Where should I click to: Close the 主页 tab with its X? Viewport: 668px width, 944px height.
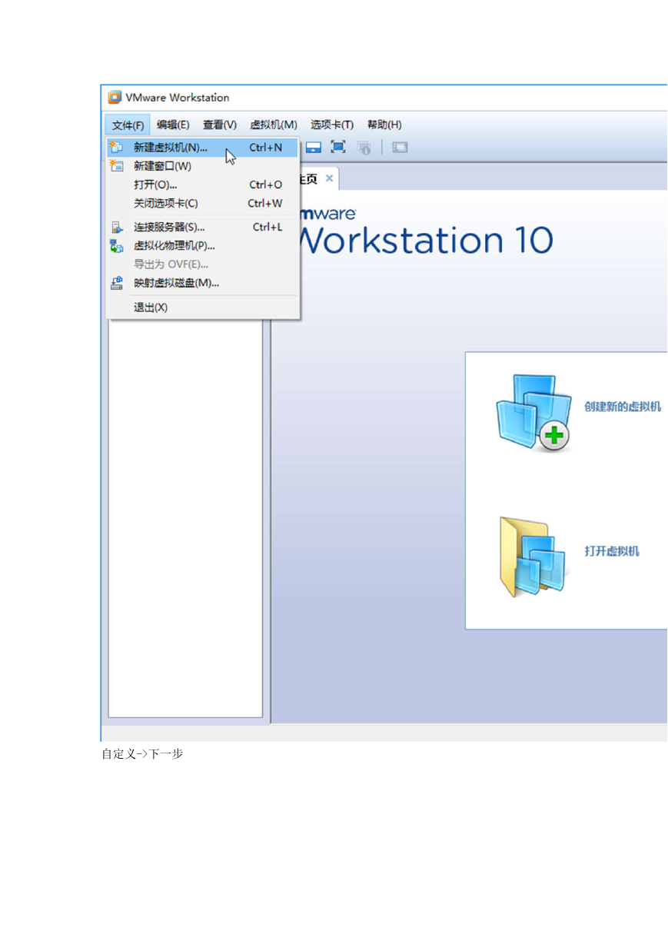tap(329, 178)
